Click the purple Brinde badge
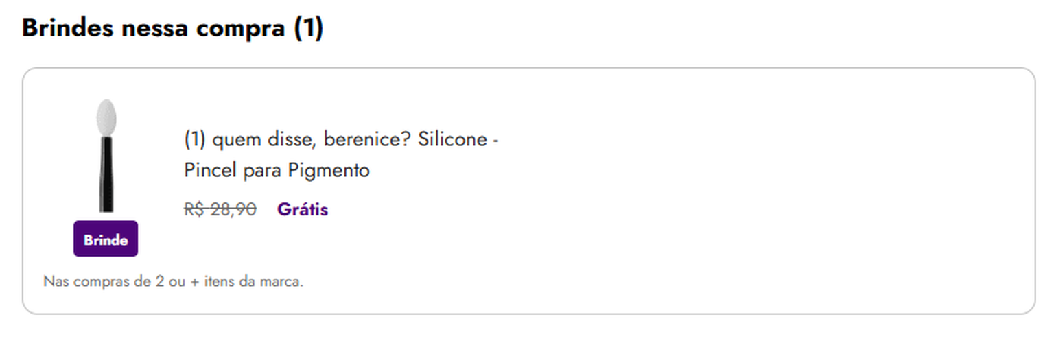This screenshot has height=343, width=1054. tap(106, 239)
